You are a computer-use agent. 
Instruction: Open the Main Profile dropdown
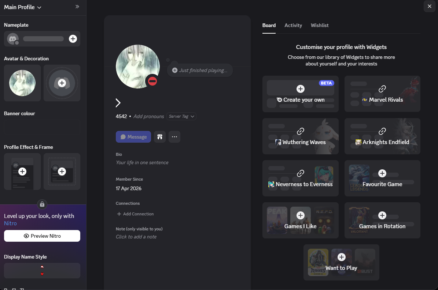23,7
